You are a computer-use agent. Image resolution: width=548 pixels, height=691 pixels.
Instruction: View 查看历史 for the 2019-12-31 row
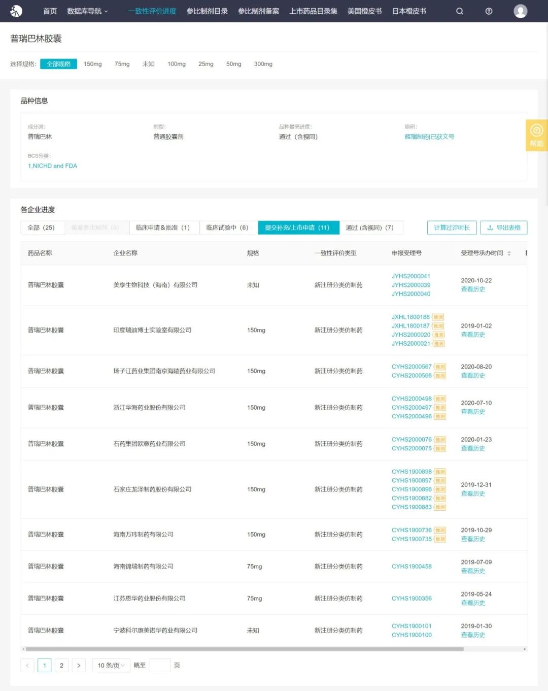point(473,493)
